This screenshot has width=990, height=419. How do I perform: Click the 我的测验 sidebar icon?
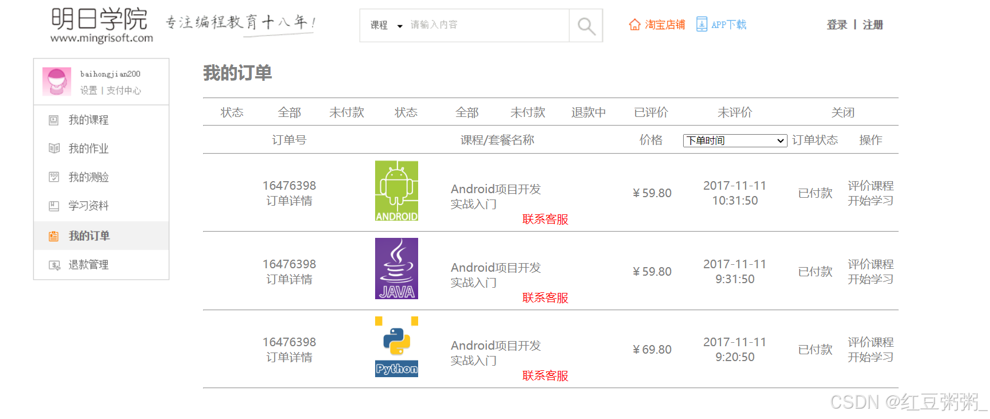point(54,177)
